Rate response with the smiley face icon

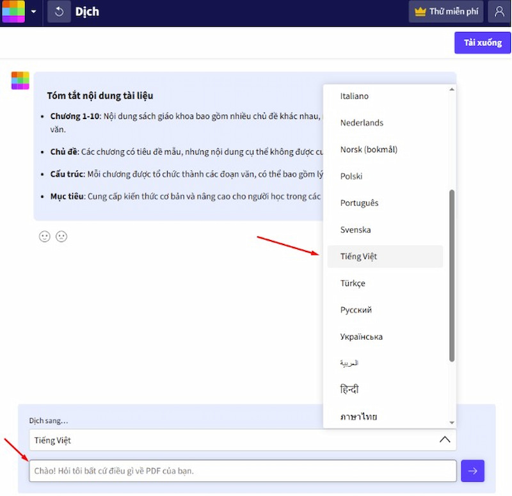pyautogui.click(x=45, y=236)
